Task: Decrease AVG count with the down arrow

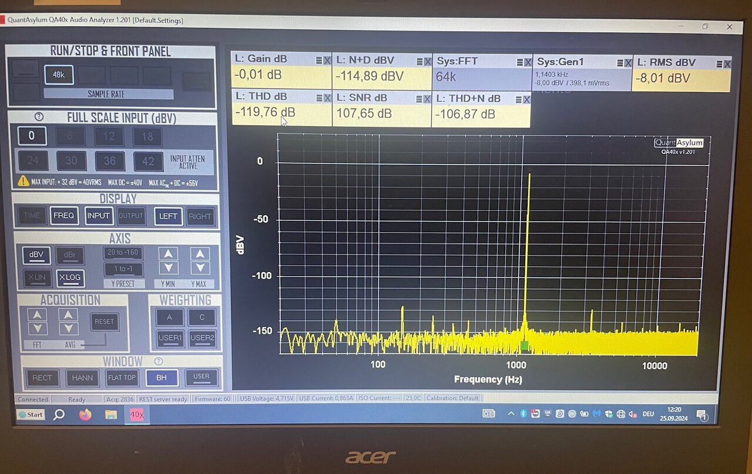Action: (69, 328)
